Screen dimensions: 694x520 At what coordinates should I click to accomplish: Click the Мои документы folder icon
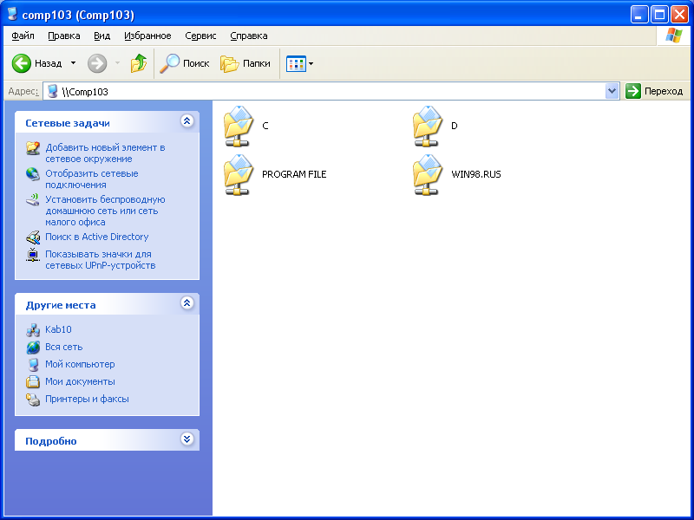(x=33, y=382)
